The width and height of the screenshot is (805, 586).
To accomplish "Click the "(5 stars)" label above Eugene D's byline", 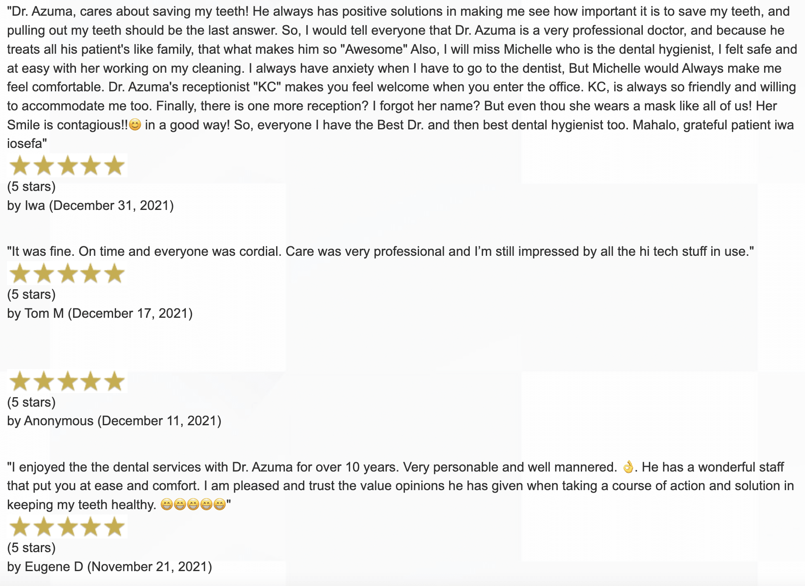I will pos(31,548).
